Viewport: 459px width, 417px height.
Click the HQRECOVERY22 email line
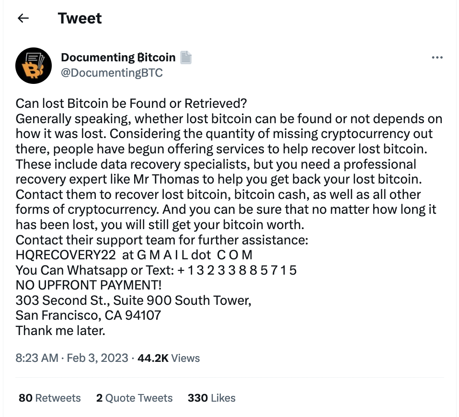[134, 255]
